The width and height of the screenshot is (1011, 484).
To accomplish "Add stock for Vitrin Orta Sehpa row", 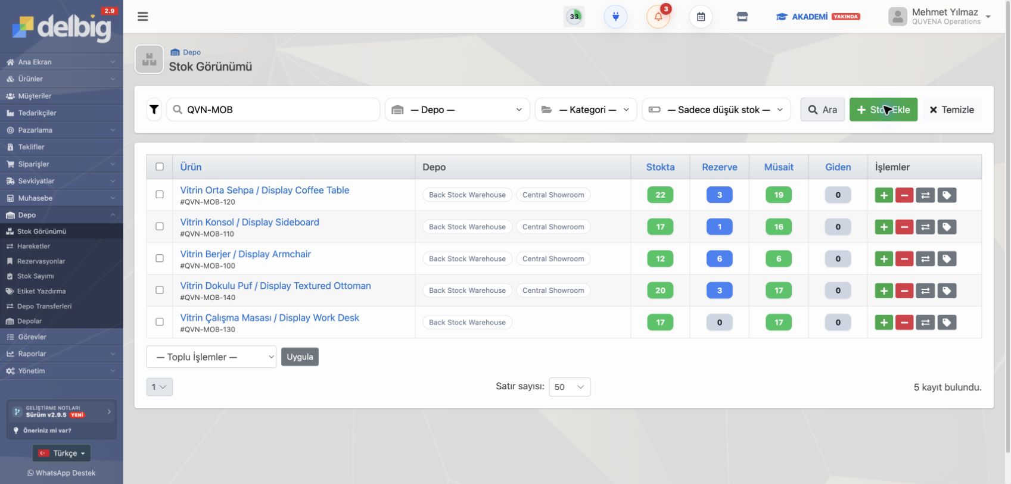I will coord(884,195).
